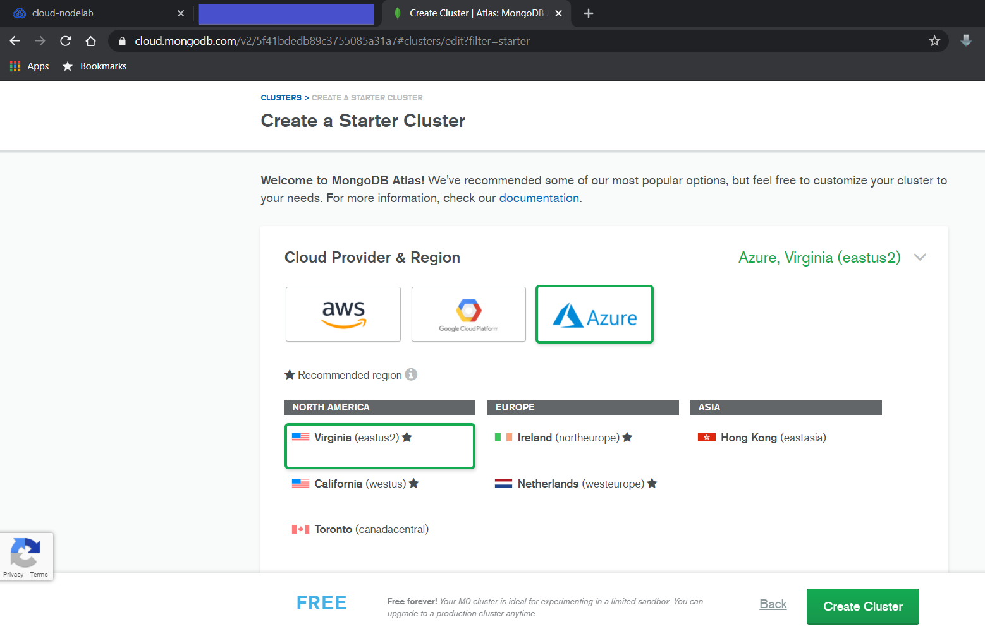Choose Hong Kong (eastasia) region
The height and width of the screenshot is (629, 985).
(x=762, y=438)
